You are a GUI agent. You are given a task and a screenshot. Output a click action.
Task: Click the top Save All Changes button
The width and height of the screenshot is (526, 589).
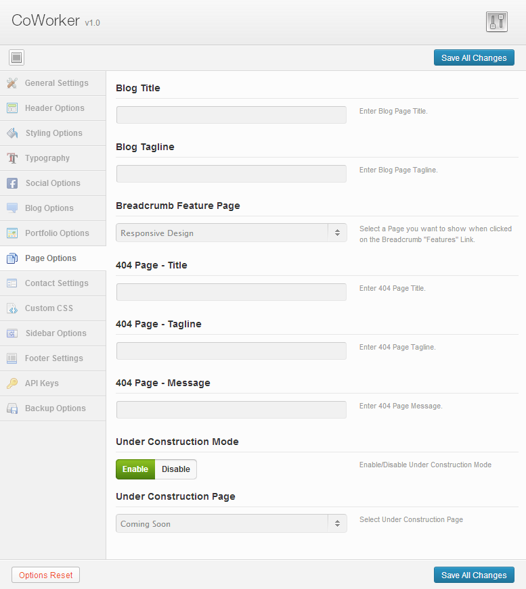[x=474, y=58]
